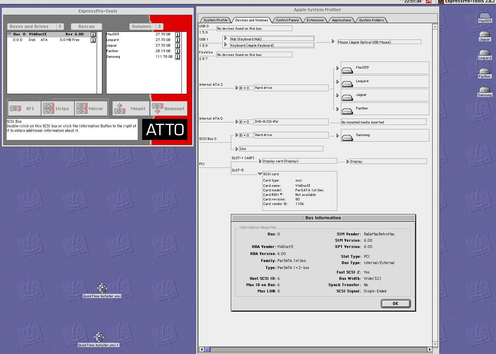Expand Internal ATA 2 Hard drive triangle

(x=237, y=88)
